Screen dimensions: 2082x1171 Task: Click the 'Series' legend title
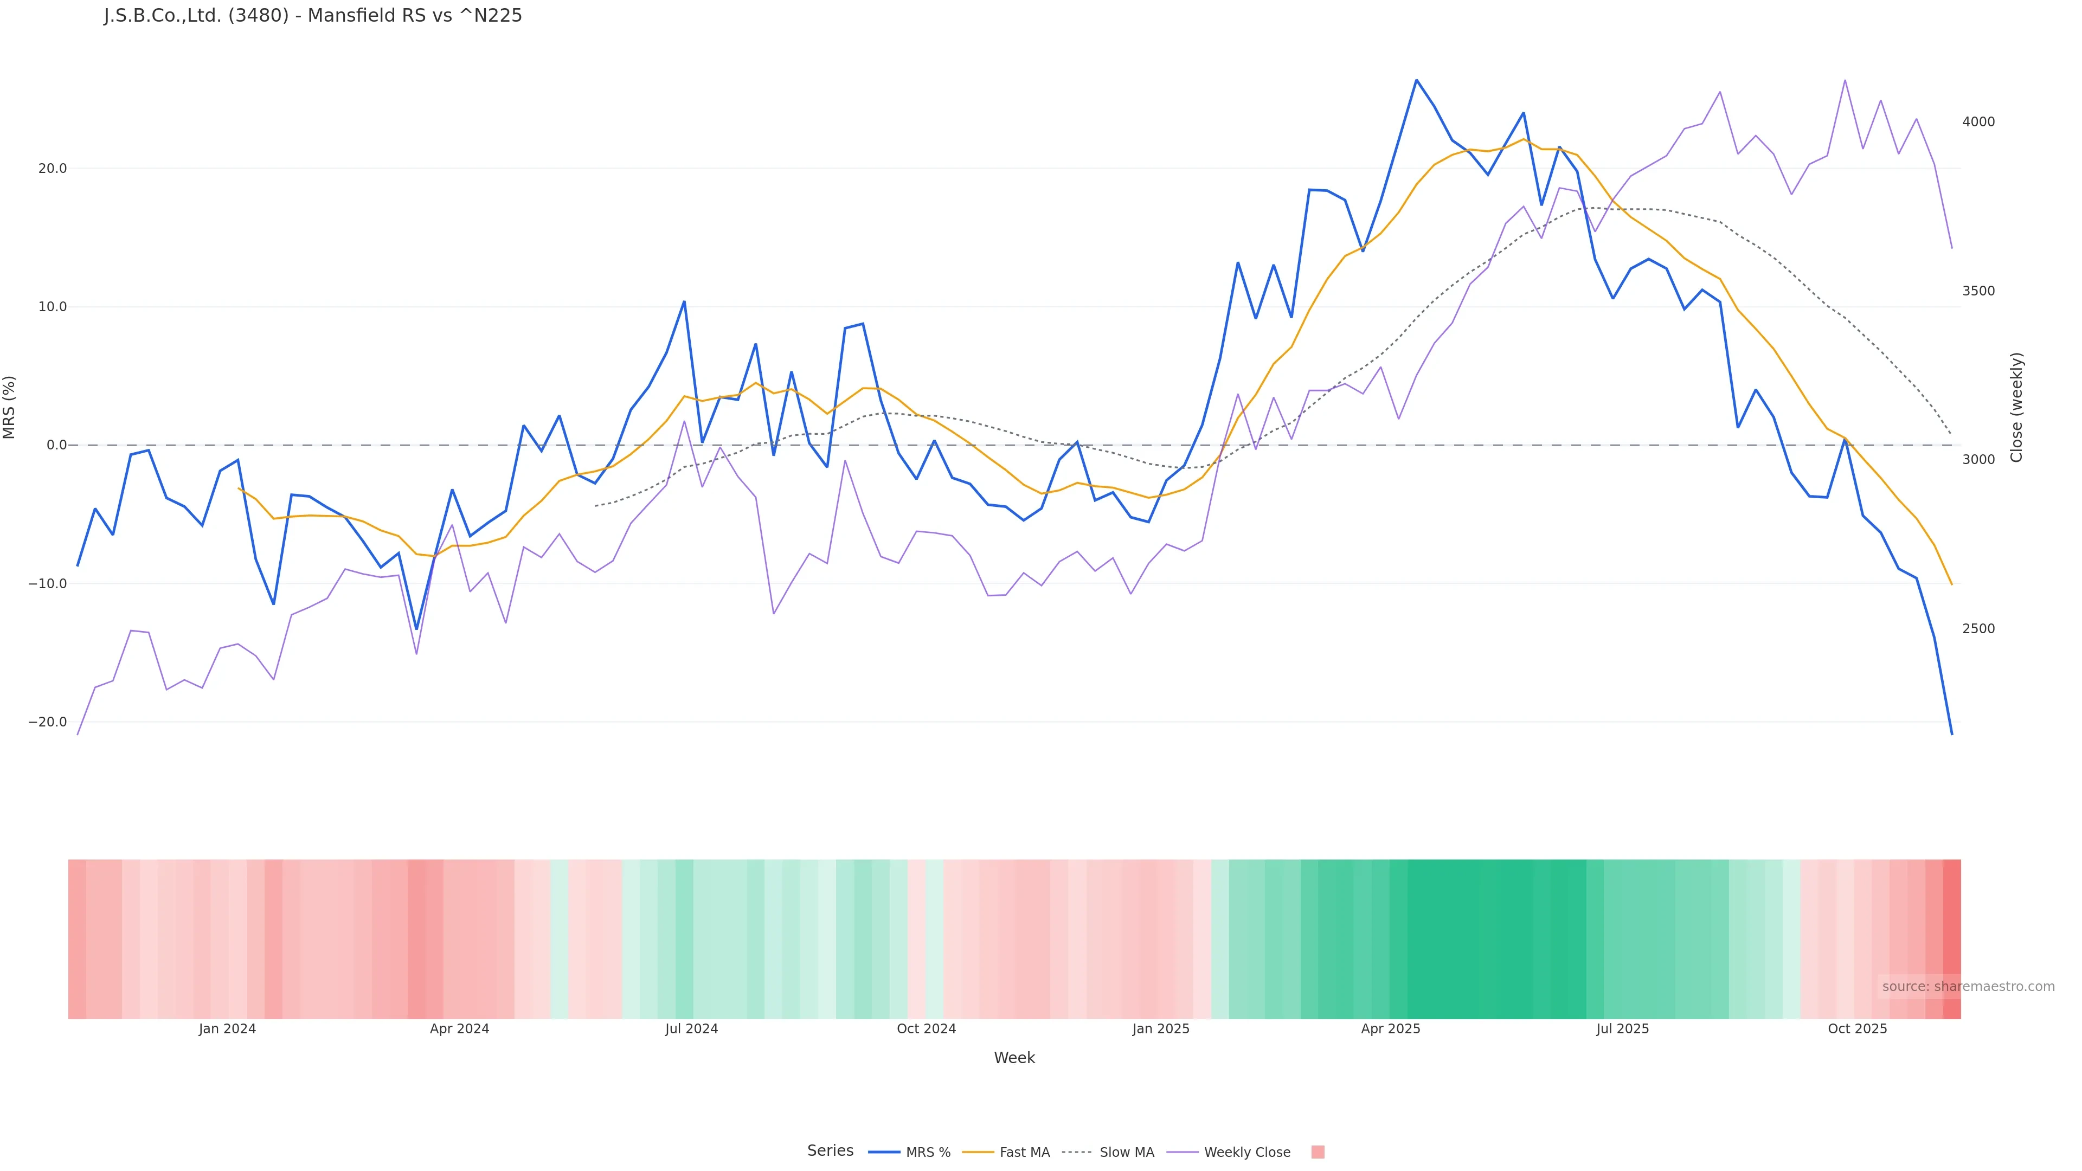tap(830, 1151)
